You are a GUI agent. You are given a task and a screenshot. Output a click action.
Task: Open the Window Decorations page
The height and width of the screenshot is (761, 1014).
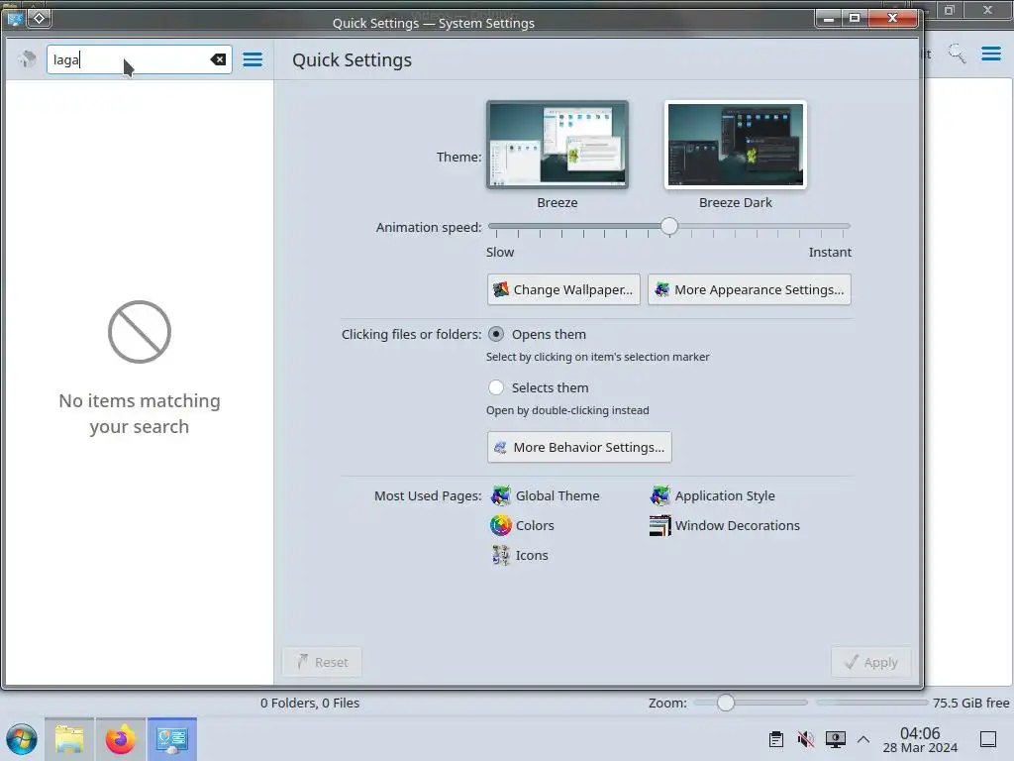coord(724,525)
